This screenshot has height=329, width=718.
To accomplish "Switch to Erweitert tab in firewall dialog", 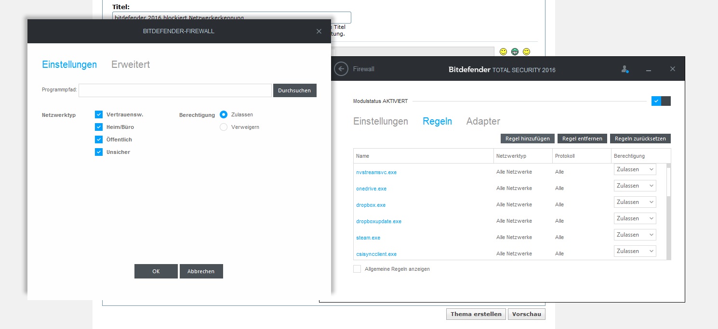I will point(131,64).
